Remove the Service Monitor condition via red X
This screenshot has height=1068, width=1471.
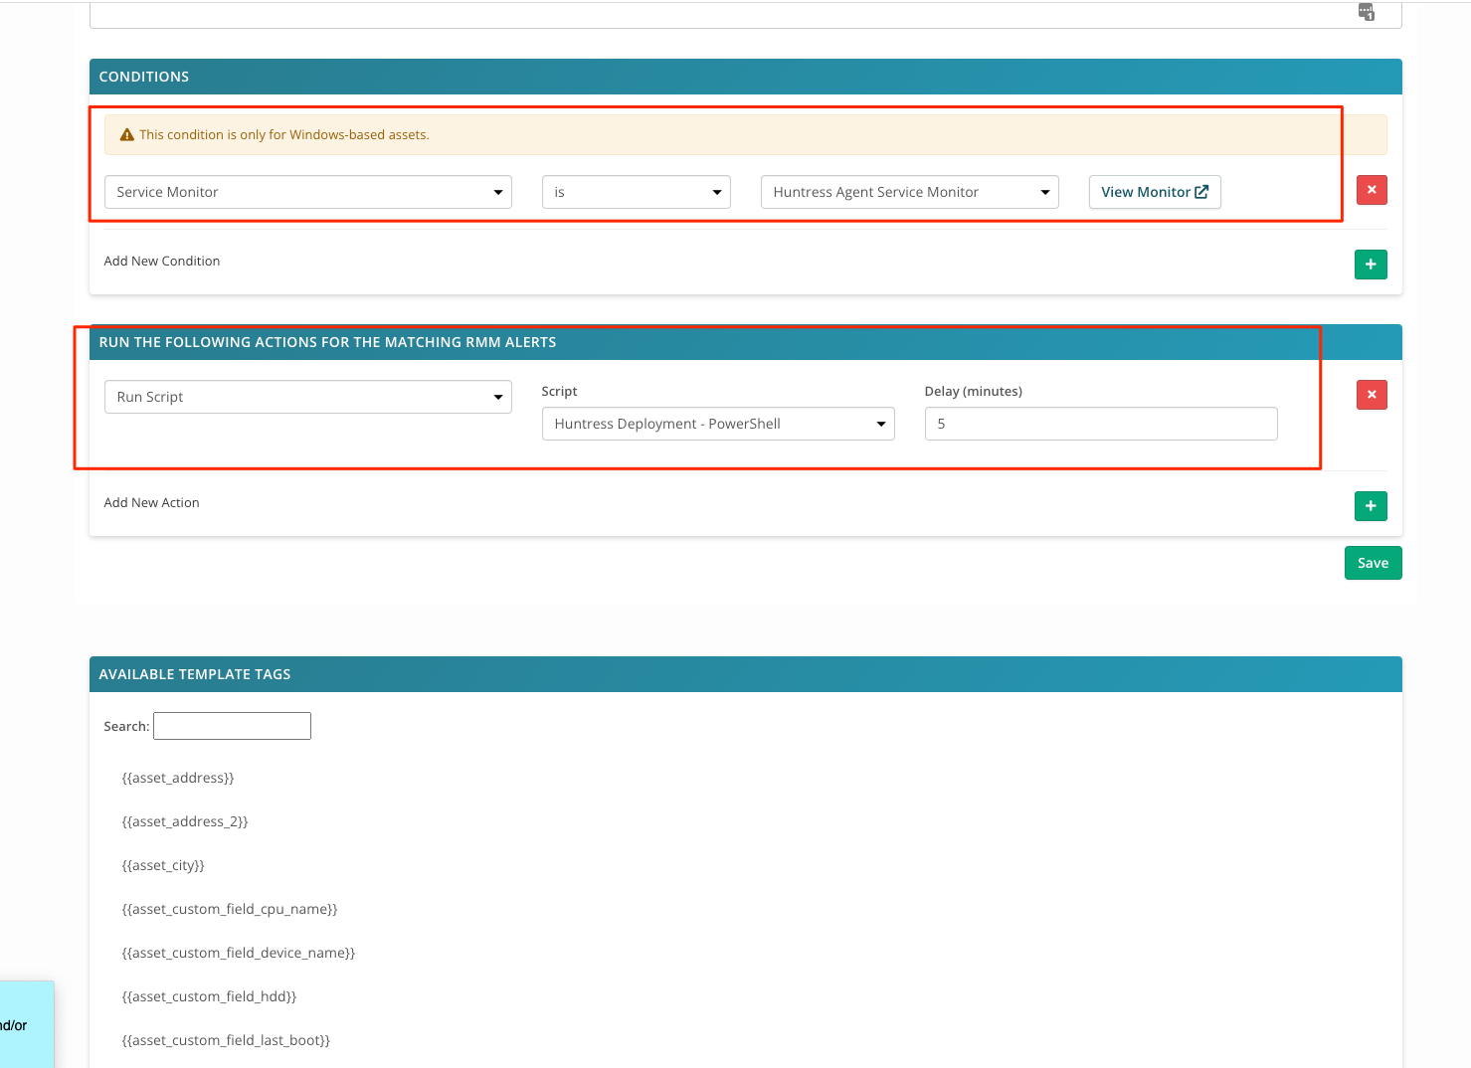coord(1372,190)
